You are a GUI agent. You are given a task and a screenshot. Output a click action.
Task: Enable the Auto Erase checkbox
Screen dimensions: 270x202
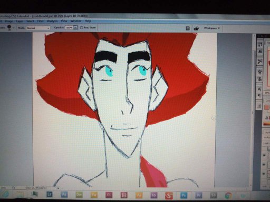coord(81,27)
